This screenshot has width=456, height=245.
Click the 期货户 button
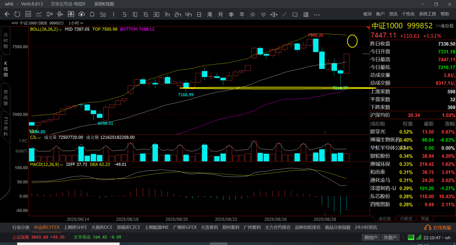371,237
